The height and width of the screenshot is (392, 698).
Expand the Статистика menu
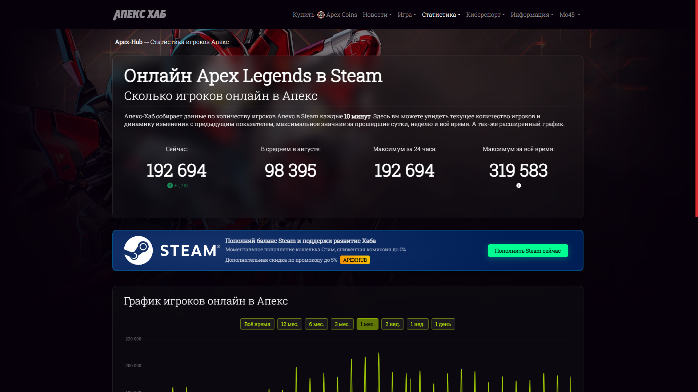[x=441, y=15]
